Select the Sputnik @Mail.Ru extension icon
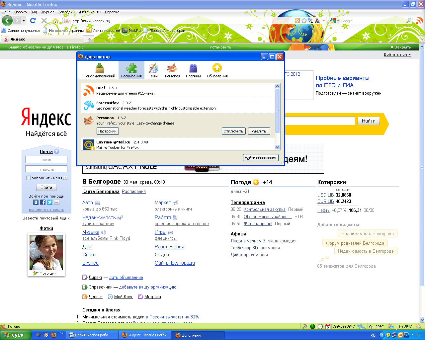The height and width of the screenshot is (340, 425). point(89,145)
